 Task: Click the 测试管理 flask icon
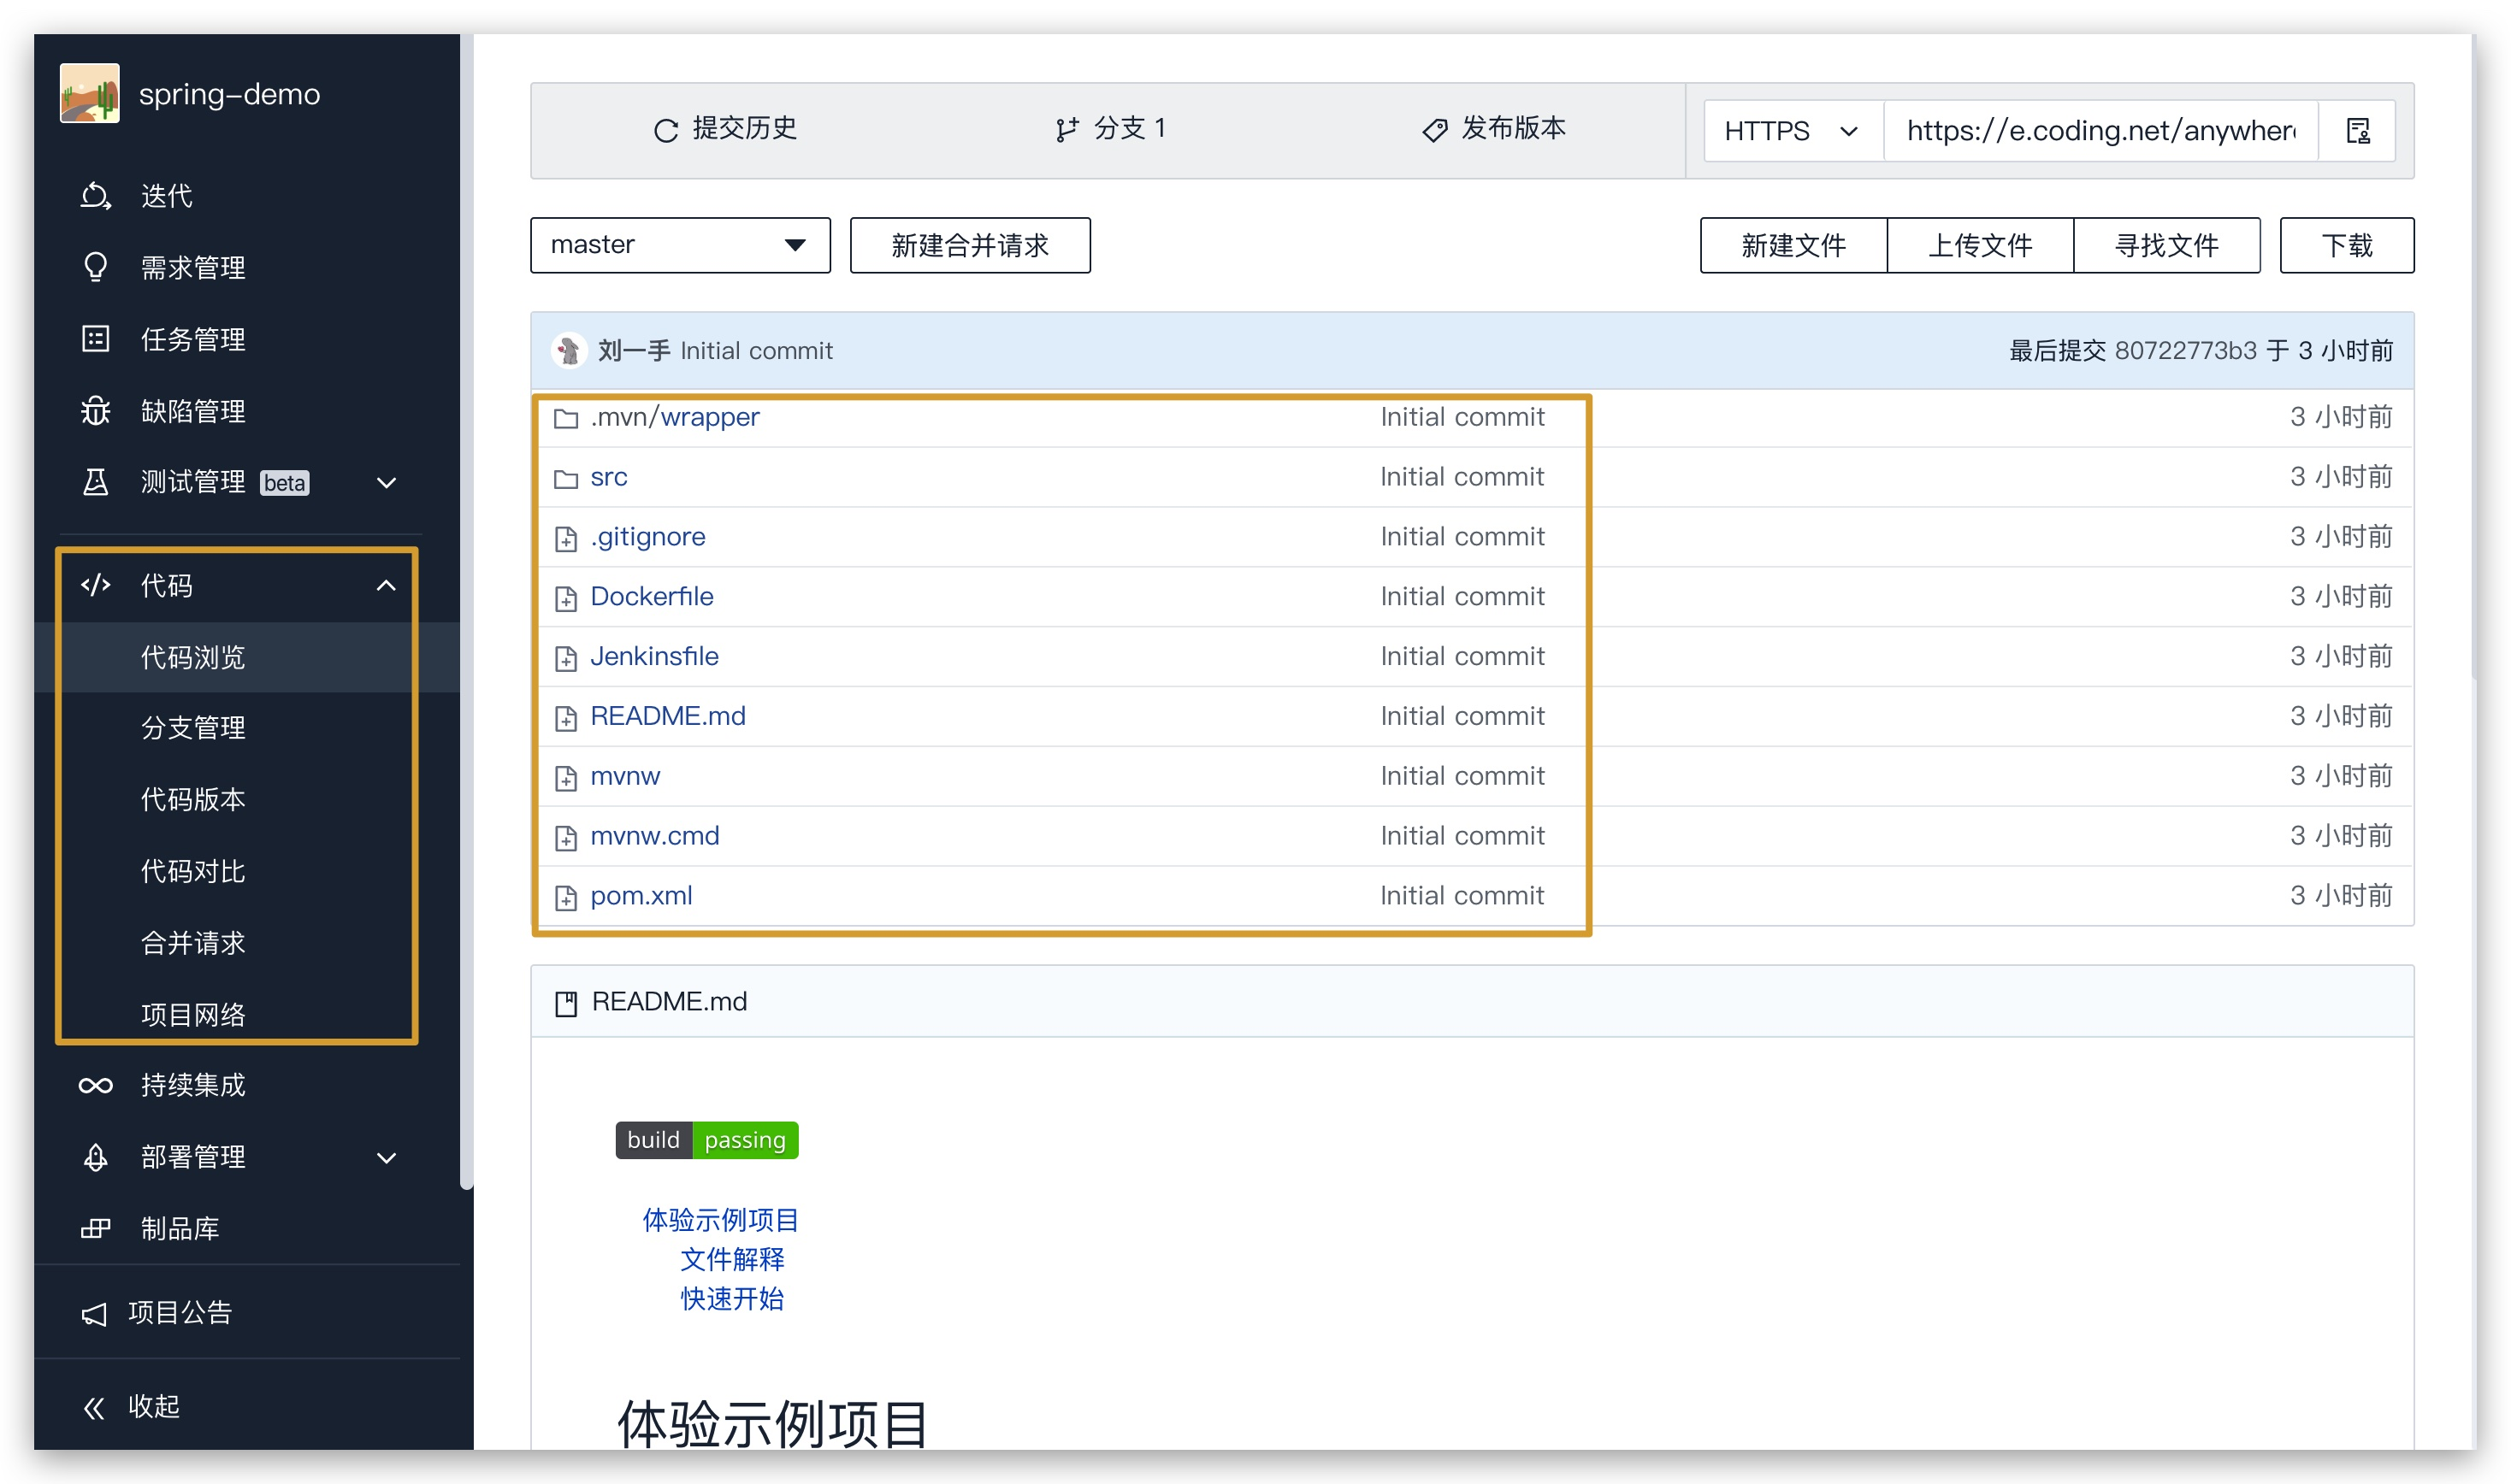click(95, 483)
